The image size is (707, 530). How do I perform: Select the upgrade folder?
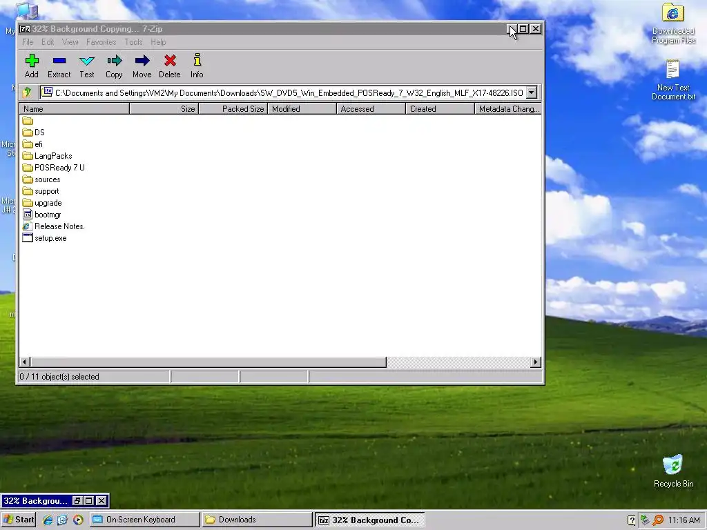[42, 202]
